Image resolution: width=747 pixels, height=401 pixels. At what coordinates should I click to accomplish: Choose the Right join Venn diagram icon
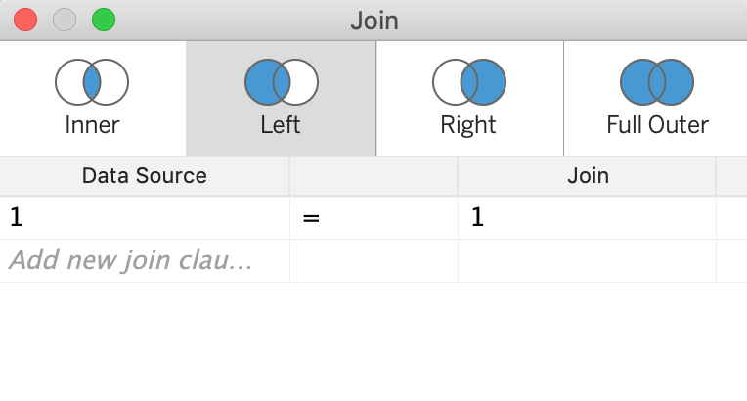[x=469, y=83]
